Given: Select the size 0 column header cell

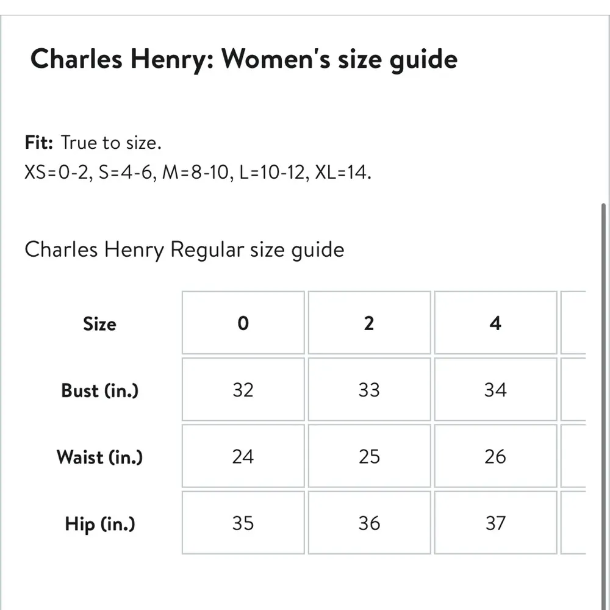Looking at the screenshot, I should pos(243,323).
